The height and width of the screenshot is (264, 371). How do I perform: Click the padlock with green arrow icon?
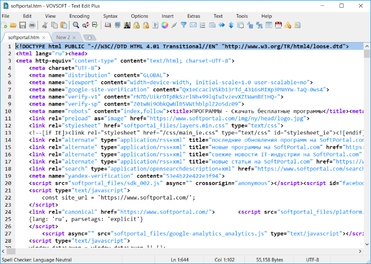click(136, 25)
